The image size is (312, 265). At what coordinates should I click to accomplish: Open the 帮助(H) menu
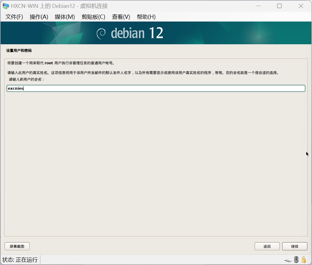[146, 17]
